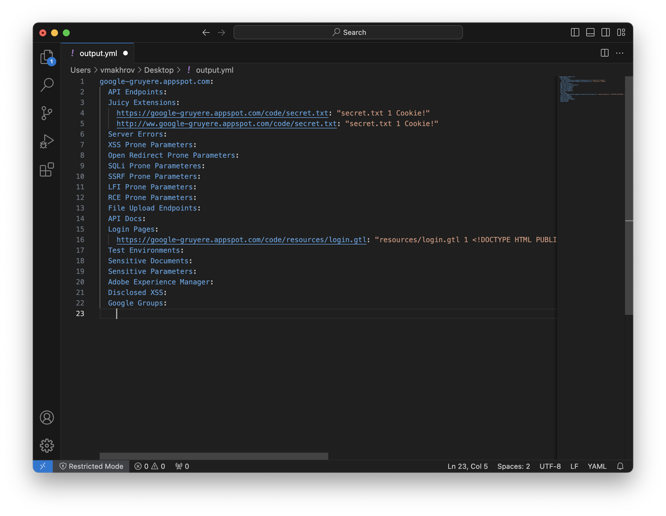This screenshot has width=666, height=516.
Task: Toggle the Secondary Side Bar layout button
Action: click(606, 32)
